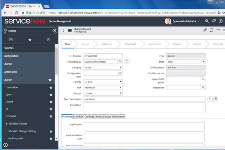Toggle favorite star for All

pos(51,109)
